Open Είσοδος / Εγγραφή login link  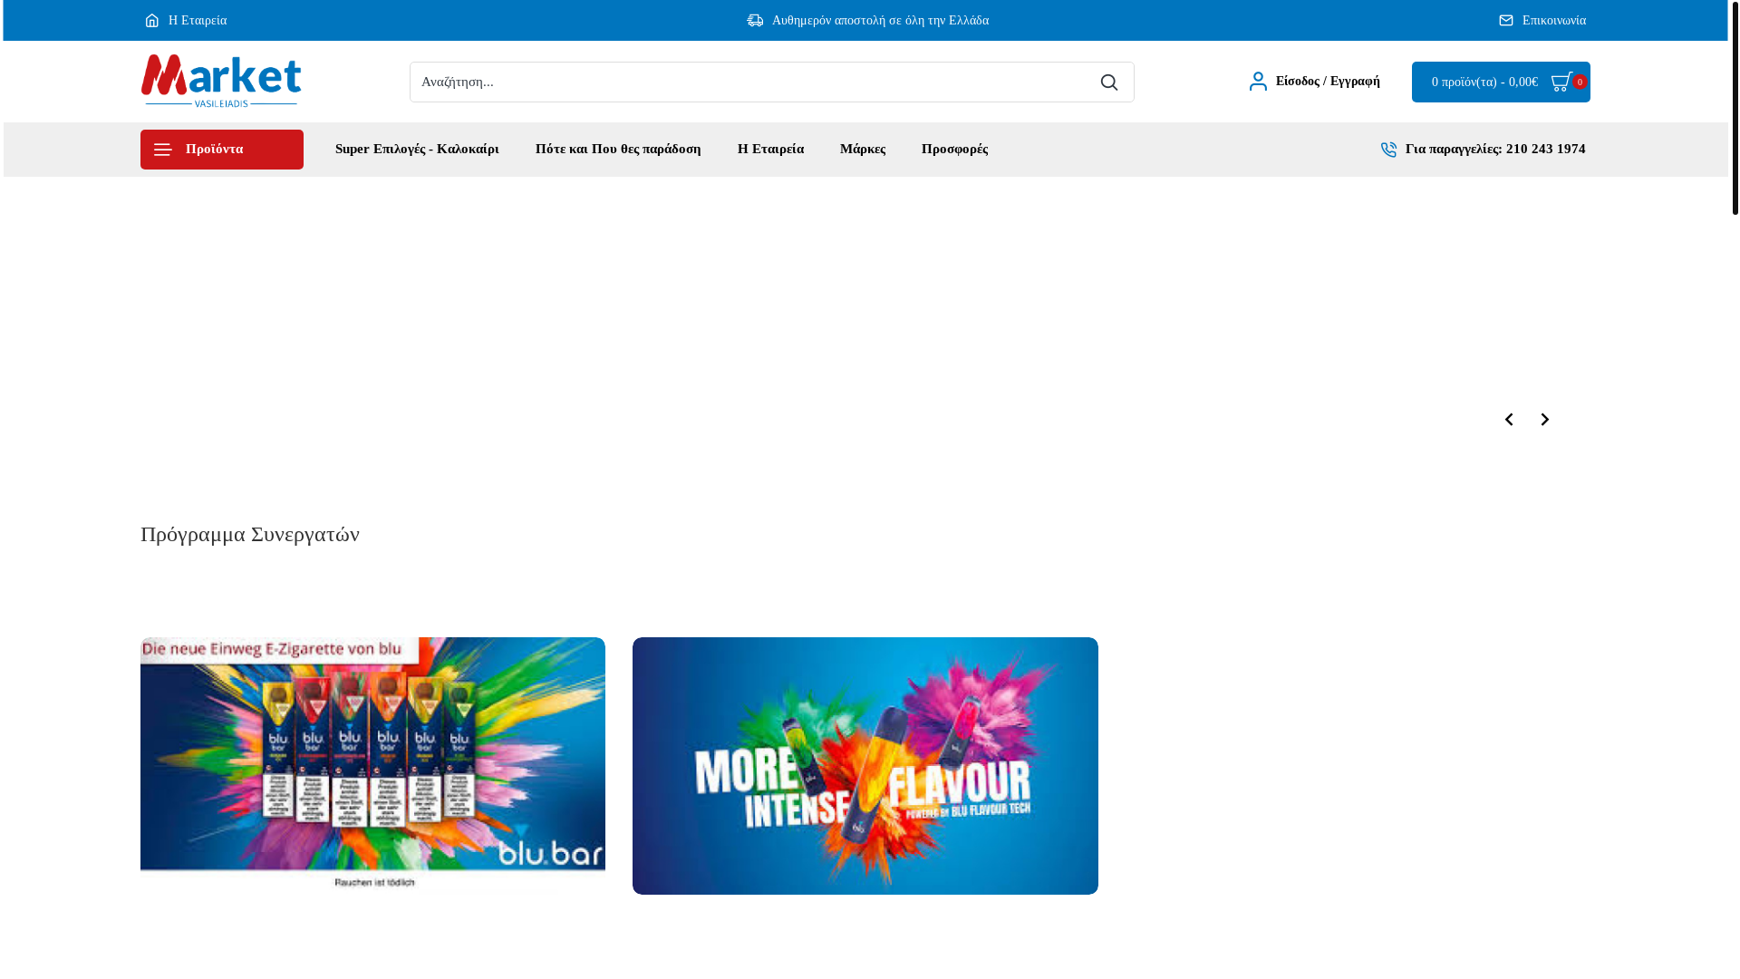click(x=1328, y=82)
